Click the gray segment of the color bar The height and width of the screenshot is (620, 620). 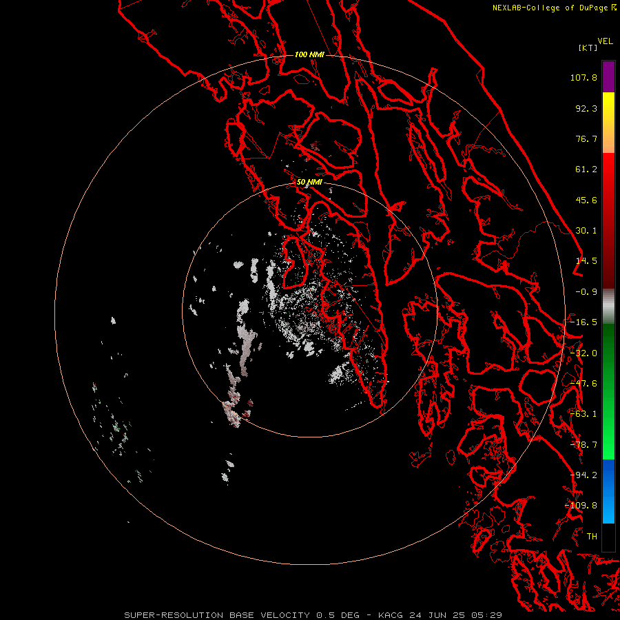pos(608,307)
